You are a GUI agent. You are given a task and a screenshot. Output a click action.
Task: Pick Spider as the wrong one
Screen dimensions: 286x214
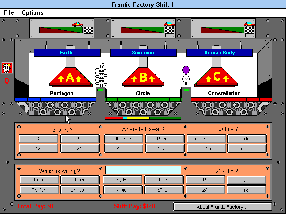click(39, 190)
